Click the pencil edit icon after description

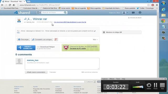95,31
